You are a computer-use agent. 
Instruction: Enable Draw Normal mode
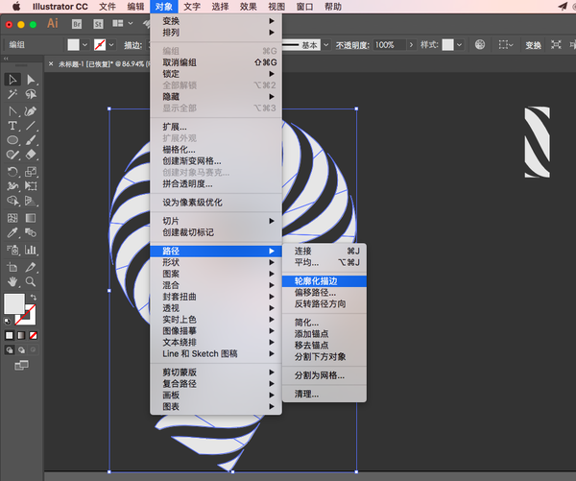[x=10, y=349]
